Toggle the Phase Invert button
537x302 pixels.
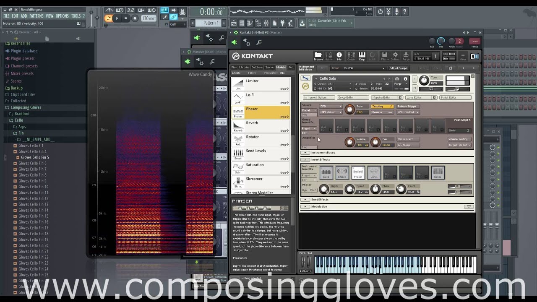(x=407, y=139)
